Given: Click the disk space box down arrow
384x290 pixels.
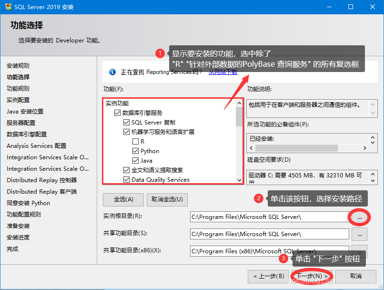Looking at the screenshot, I should coord(373,181).
